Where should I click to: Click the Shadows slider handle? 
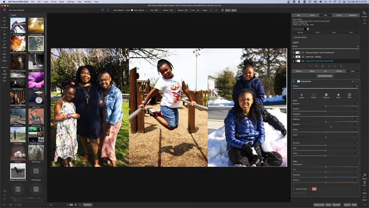click(x=331, y=127)
